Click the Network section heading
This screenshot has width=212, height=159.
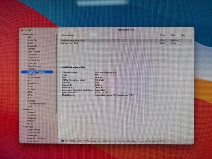(29, 109)
